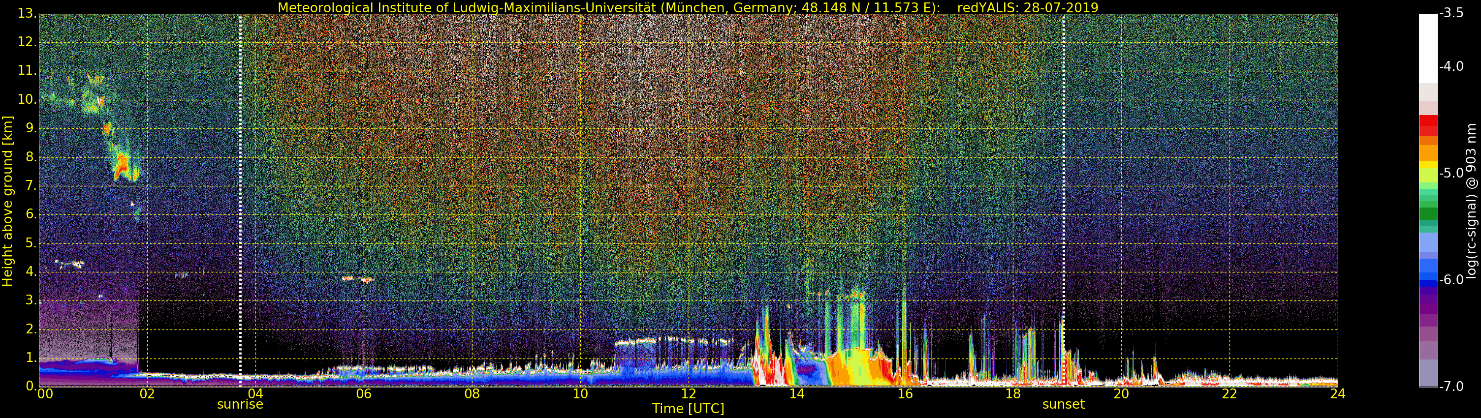Click the '-7.0' colorbar tick label

tap(1451, 387)
